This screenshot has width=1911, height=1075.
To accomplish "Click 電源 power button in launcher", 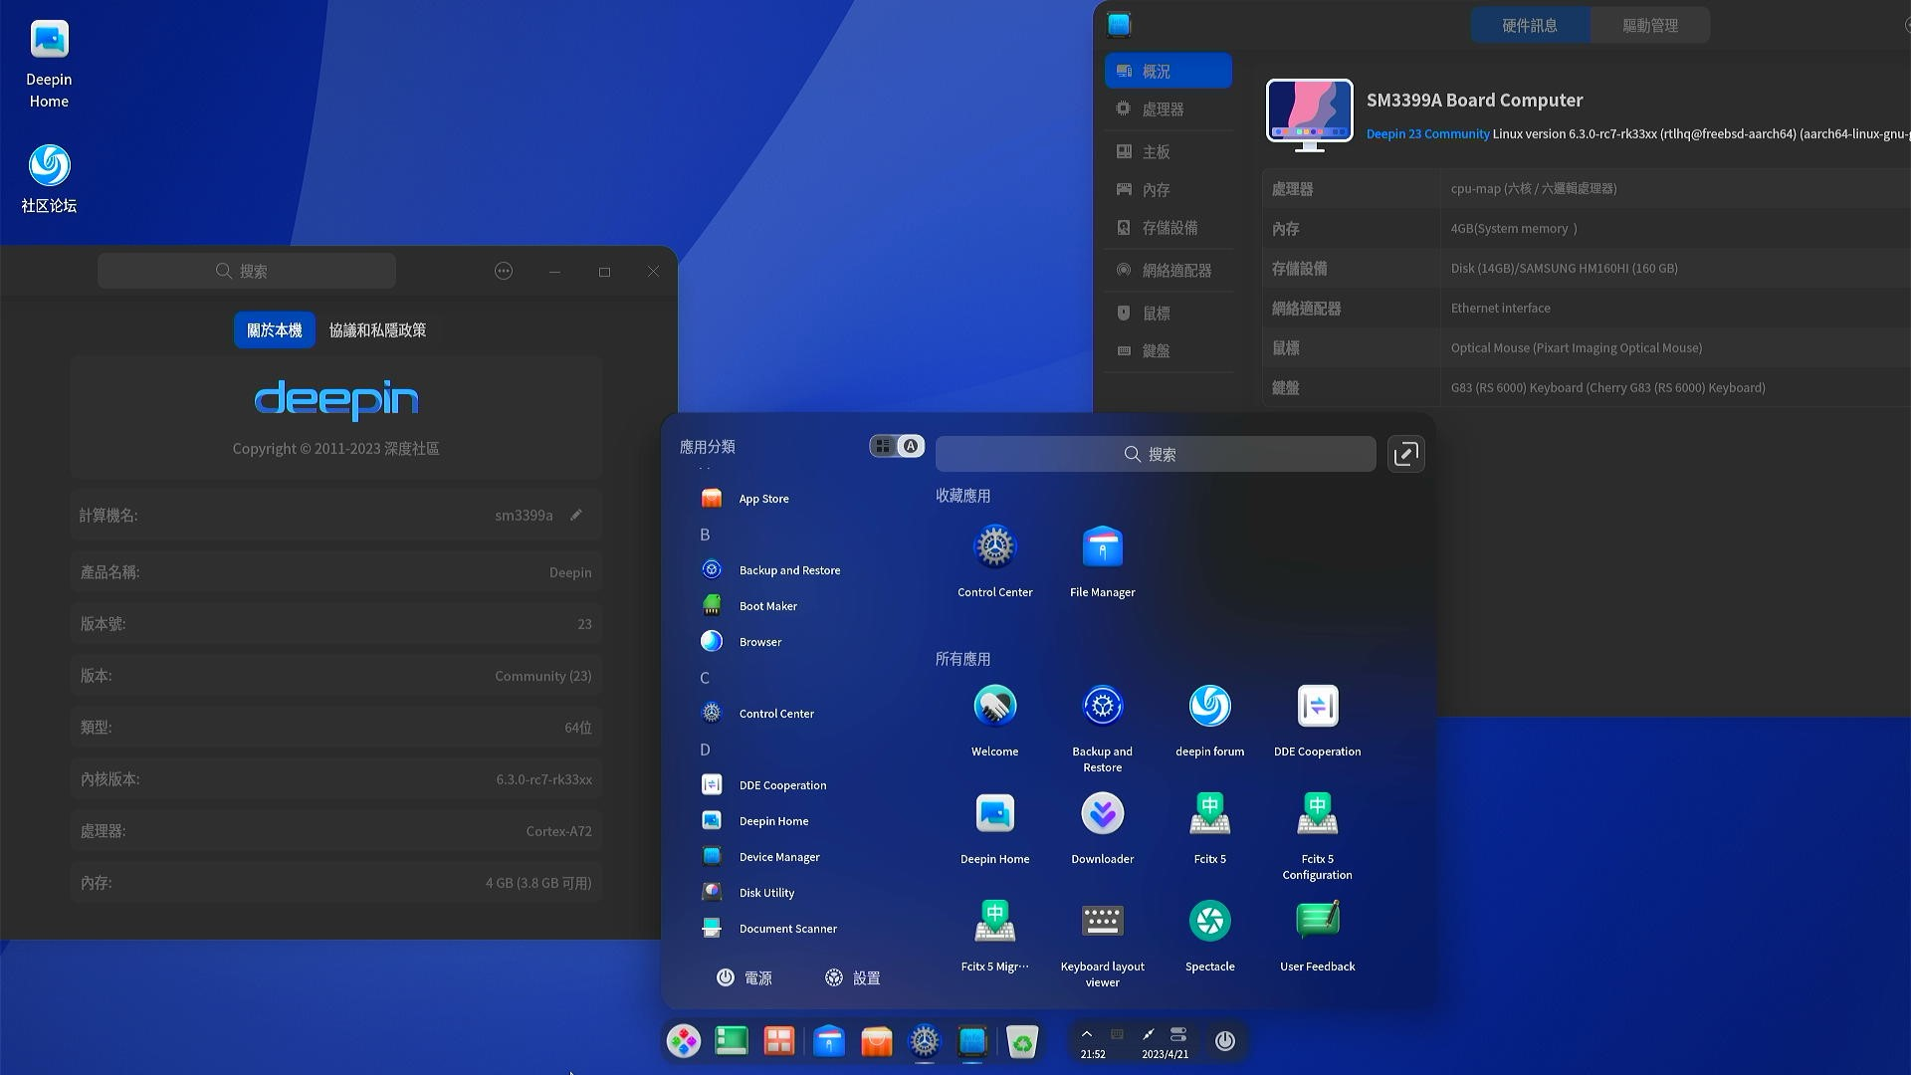I will click(x=744, y=978).
